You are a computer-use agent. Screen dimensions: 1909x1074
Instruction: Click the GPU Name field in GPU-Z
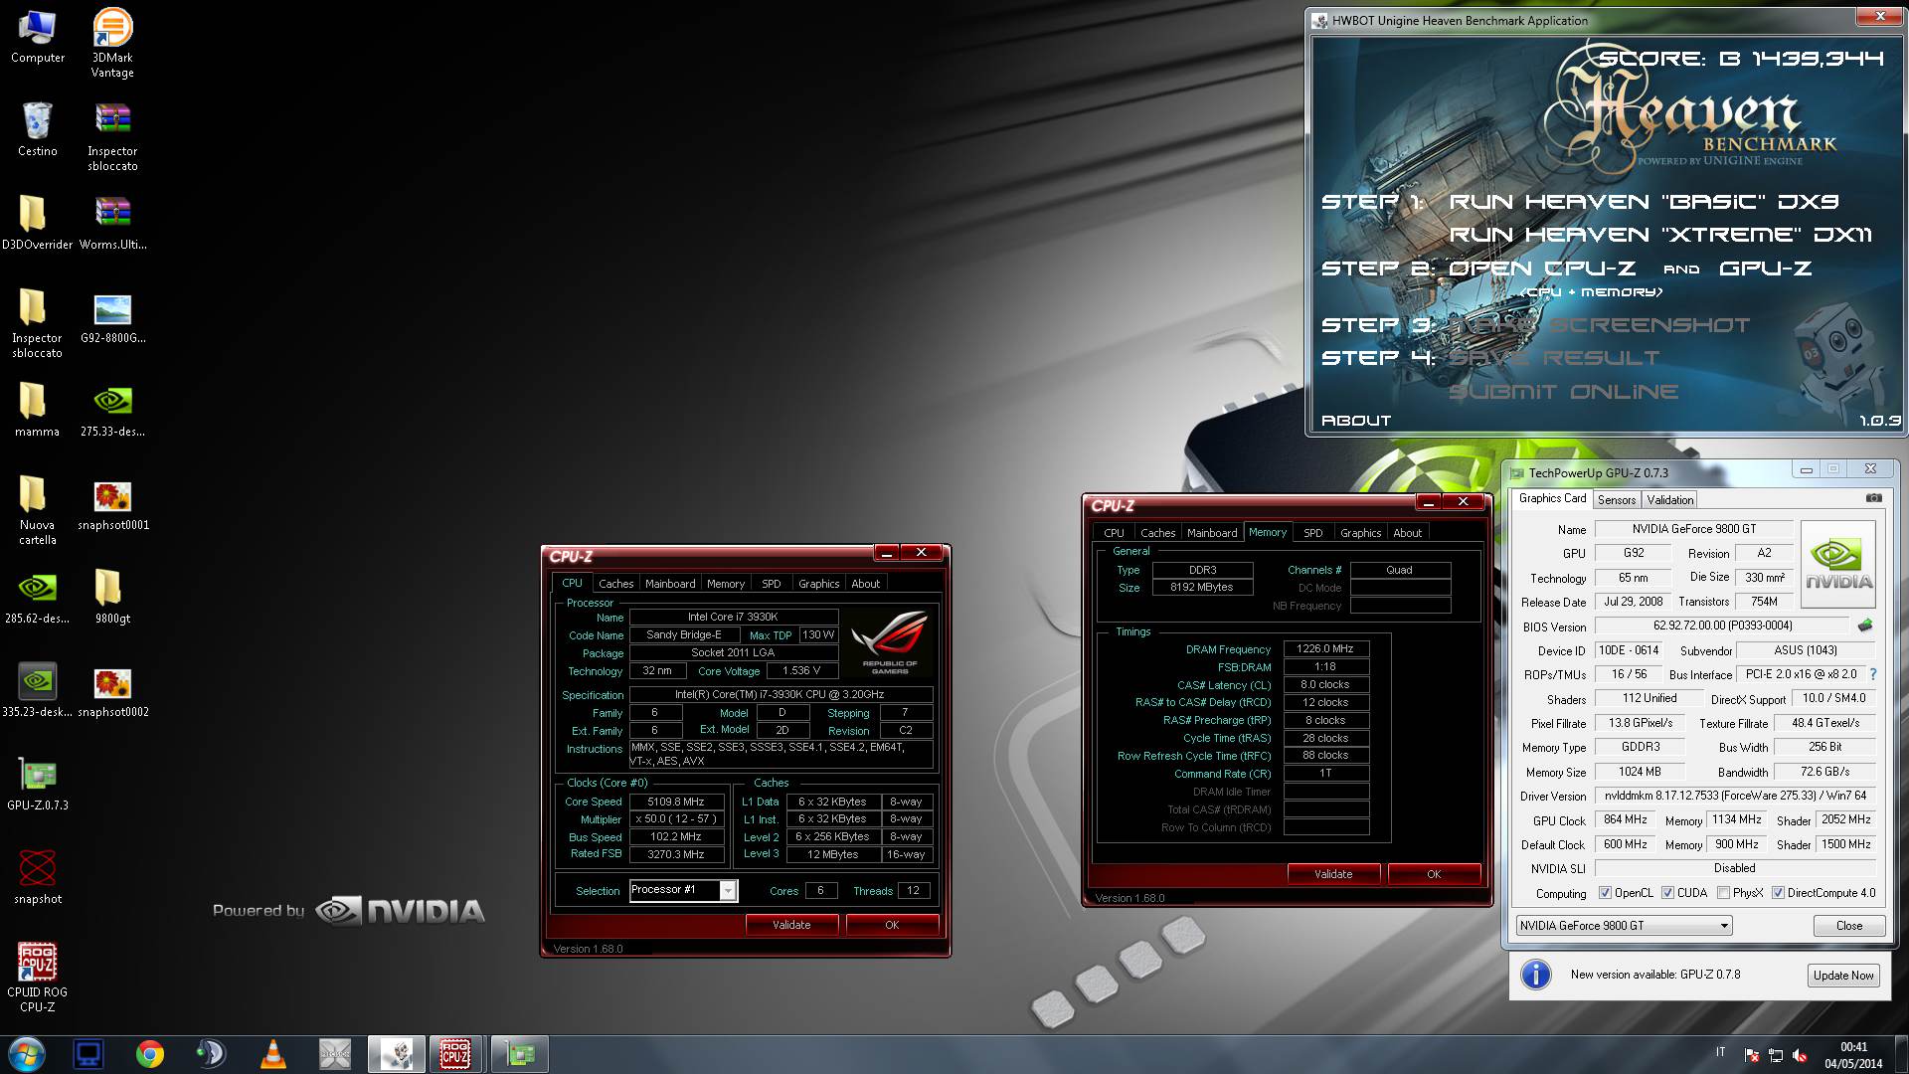tap(1693, 529)
